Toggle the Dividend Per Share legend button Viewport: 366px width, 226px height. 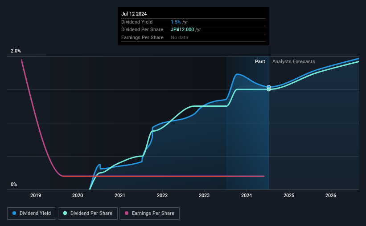click(88, 214)
